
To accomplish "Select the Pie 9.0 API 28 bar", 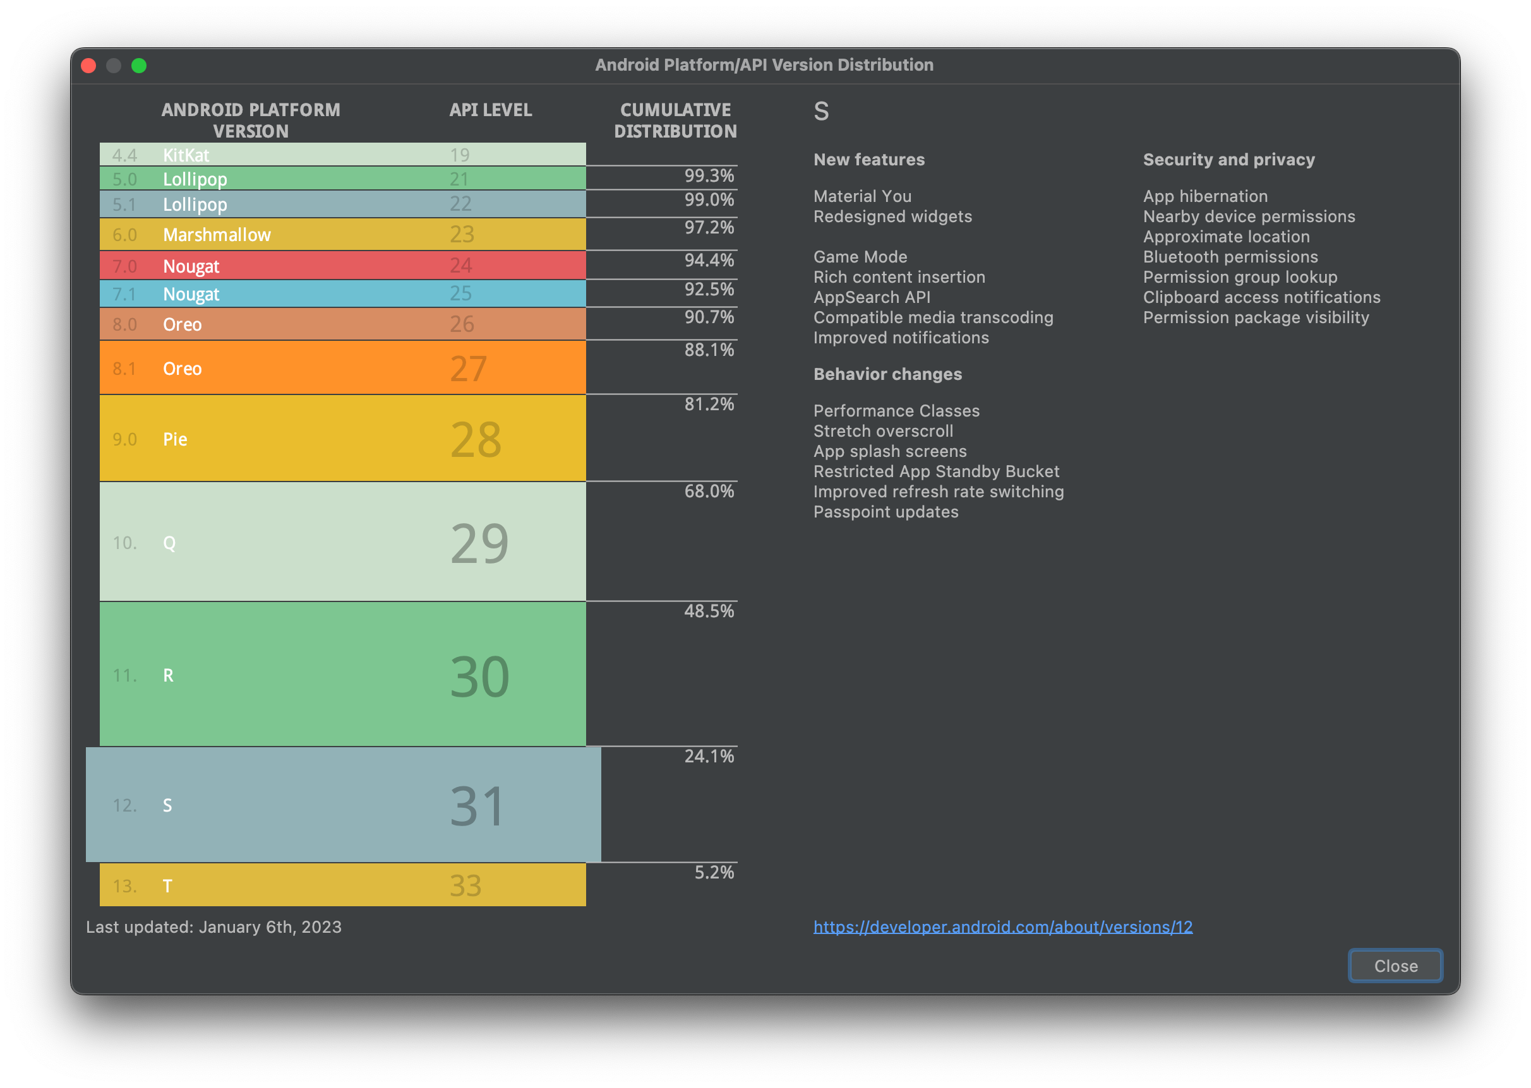I will [342, 438].
